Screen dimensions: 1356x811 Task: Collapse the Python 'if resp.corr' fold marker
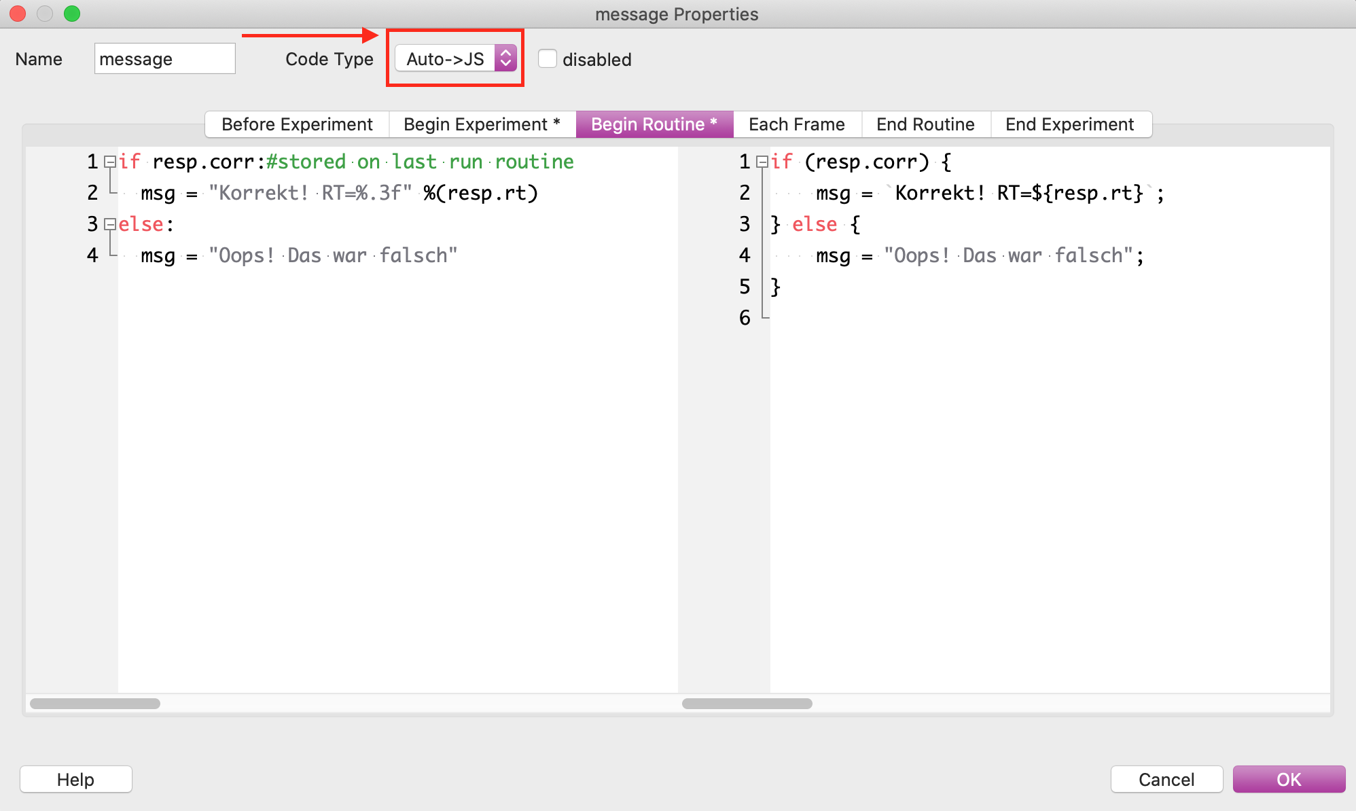click(x=110, y=162)
